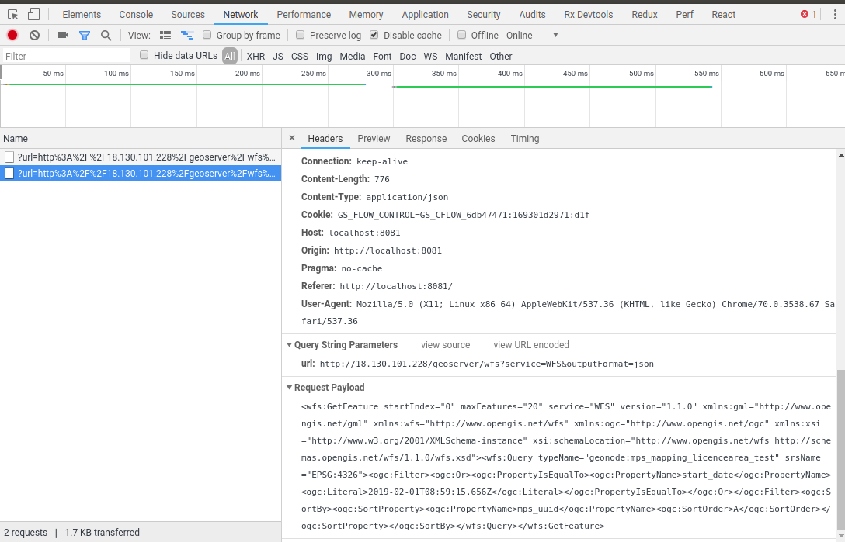Click the capture screenshots camera icon
Screen dimensions: 845x542
pyautogui.click(x=64, y=35)
